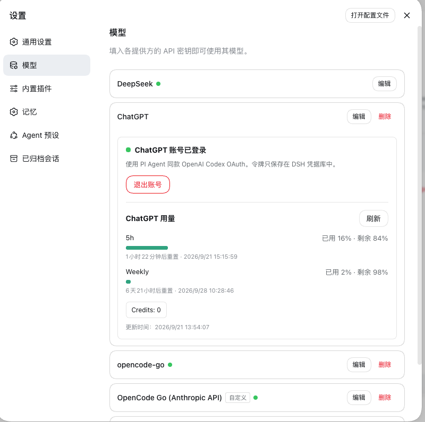This screenshot has height=422, width=425.
Task: Go to 内置插件 settings
Action: [47, 89]
